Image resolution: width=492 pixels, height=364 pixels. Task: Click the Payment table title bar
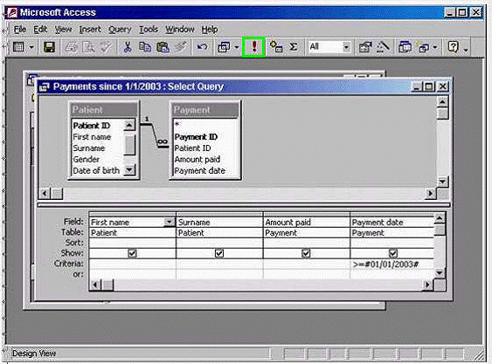(205, 110)
